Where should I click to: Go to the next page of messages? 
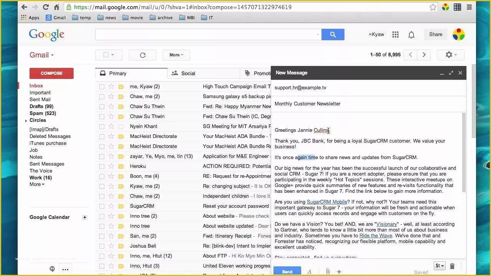tap(424, 55)
